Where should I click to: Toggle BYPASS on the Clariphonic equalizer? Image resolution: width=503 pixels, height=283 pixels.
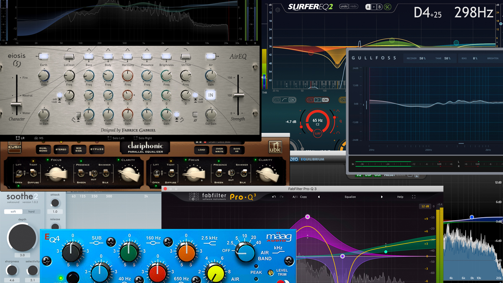click(97, 149)
